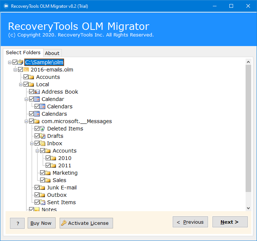This screenshot has height=241, width=257.
Task: Uncheck the C:\Sample\olm root checkbox
Action: pyautogui.click(x=15, y=62)
